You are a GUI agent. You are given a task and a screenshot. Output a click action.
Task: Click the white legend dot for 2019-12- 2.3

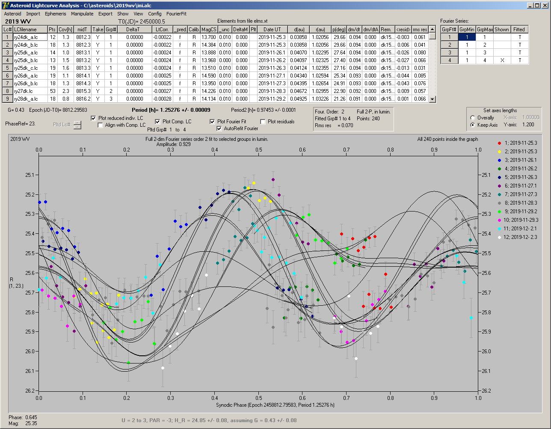(499, 237)
